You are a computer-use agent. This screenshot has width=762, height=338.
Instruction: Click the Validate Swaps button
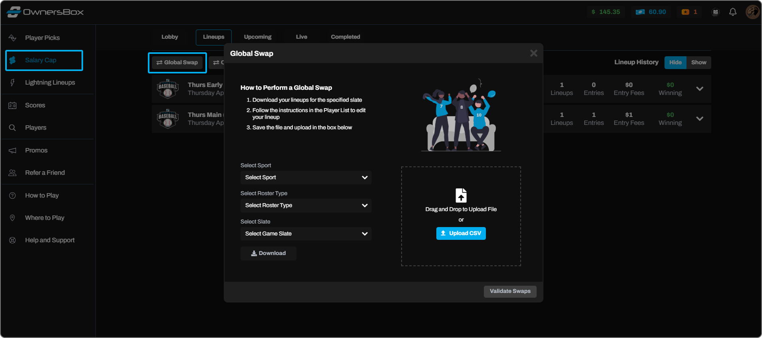pos(510,291)
